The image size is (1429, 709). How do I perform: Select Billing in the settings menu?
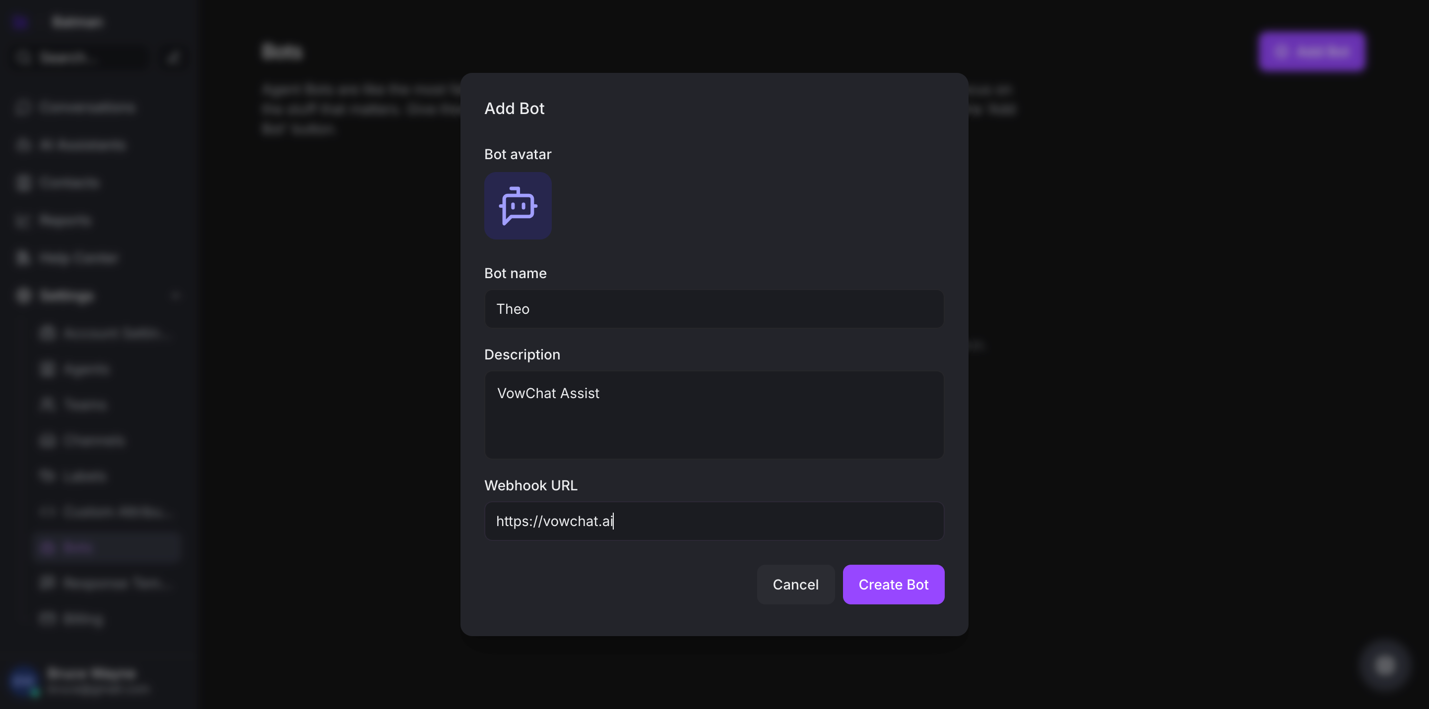tap(83, 619)
